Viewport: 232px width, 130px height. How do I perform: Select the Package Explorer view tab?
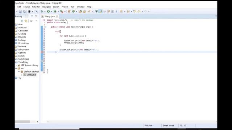(19, 17)
